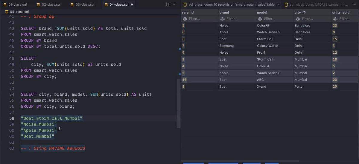Select the Xtend model cell
The height and width of the screenshot is (164, 359).
point(275,86)
